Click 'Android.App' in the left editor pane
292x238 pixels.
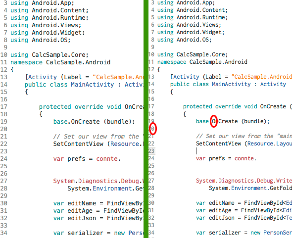51,3
